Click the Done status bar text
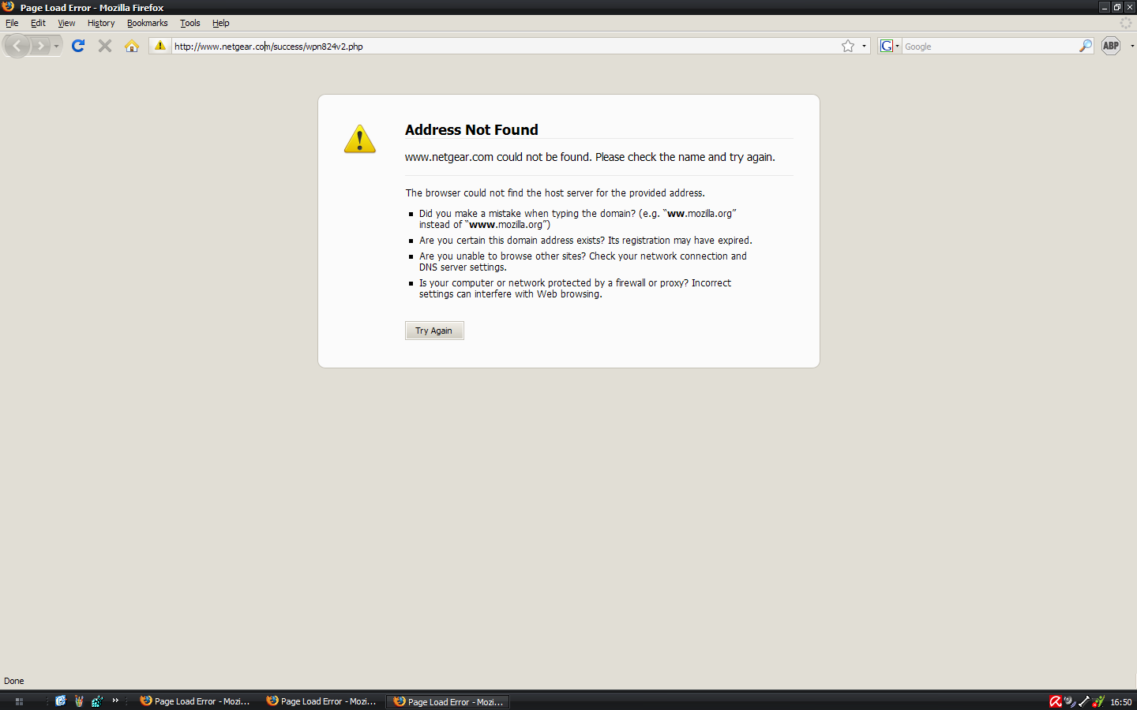The height and width of the screenshot is (710, 1137). point(14,681)
